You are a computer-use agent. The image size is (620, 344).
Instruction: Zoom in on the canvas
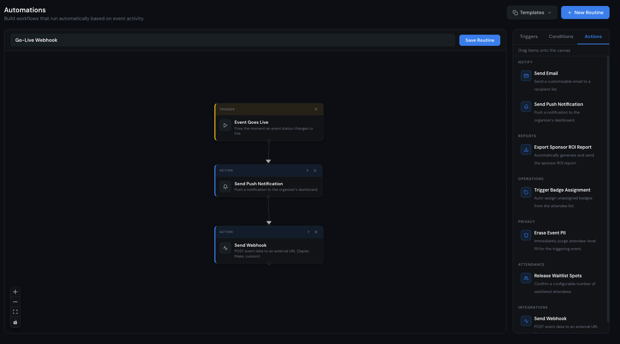click(15, 292)
